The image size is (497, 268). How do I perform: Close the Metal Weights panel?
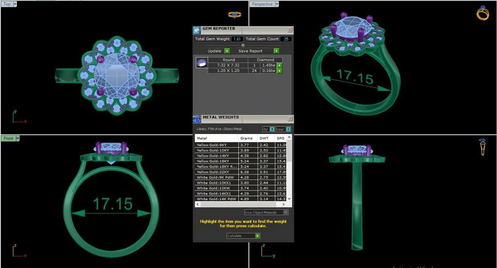(x=290, y=118)
